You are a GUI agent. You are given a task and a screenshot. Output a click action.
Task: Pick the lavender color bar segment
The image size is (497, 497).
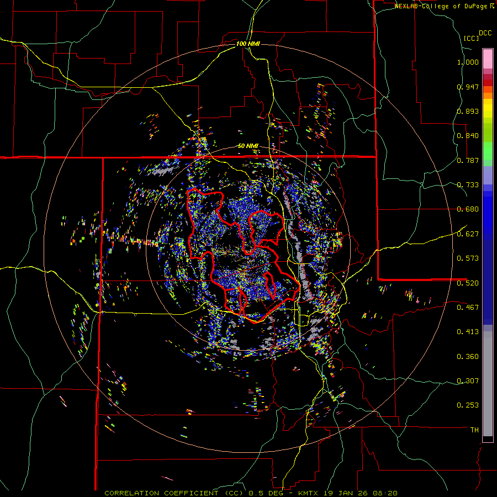pyautogui.click(x=488, y=176)
